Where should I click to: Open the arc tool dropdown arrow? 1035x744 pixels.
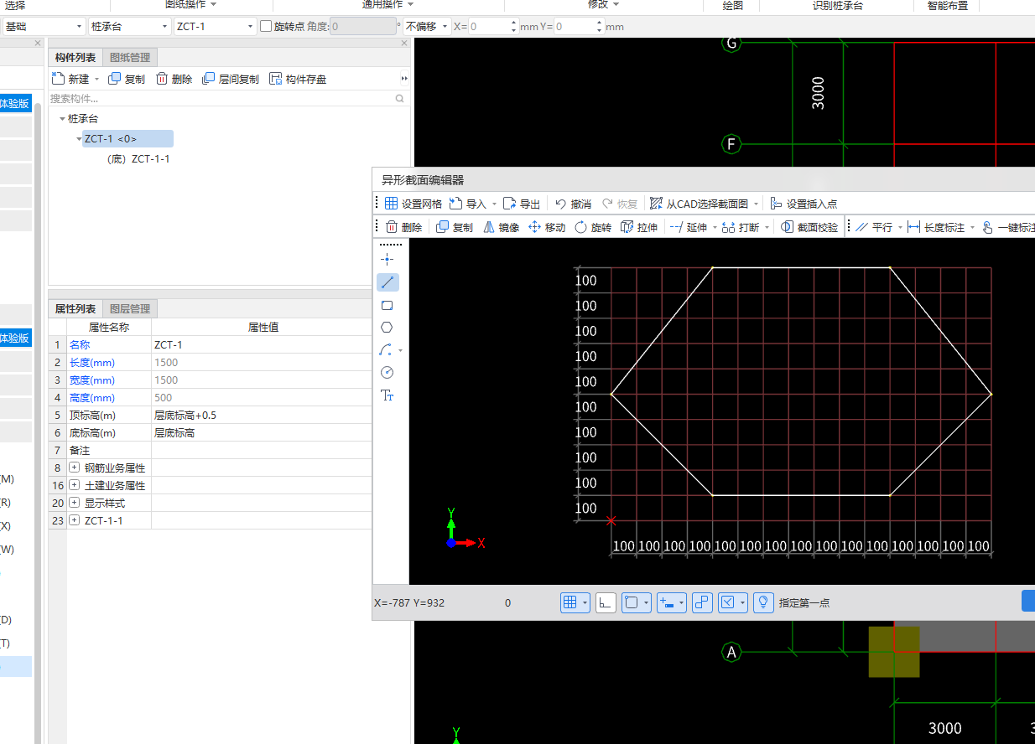pyautogui.click(x=400, y=351)
